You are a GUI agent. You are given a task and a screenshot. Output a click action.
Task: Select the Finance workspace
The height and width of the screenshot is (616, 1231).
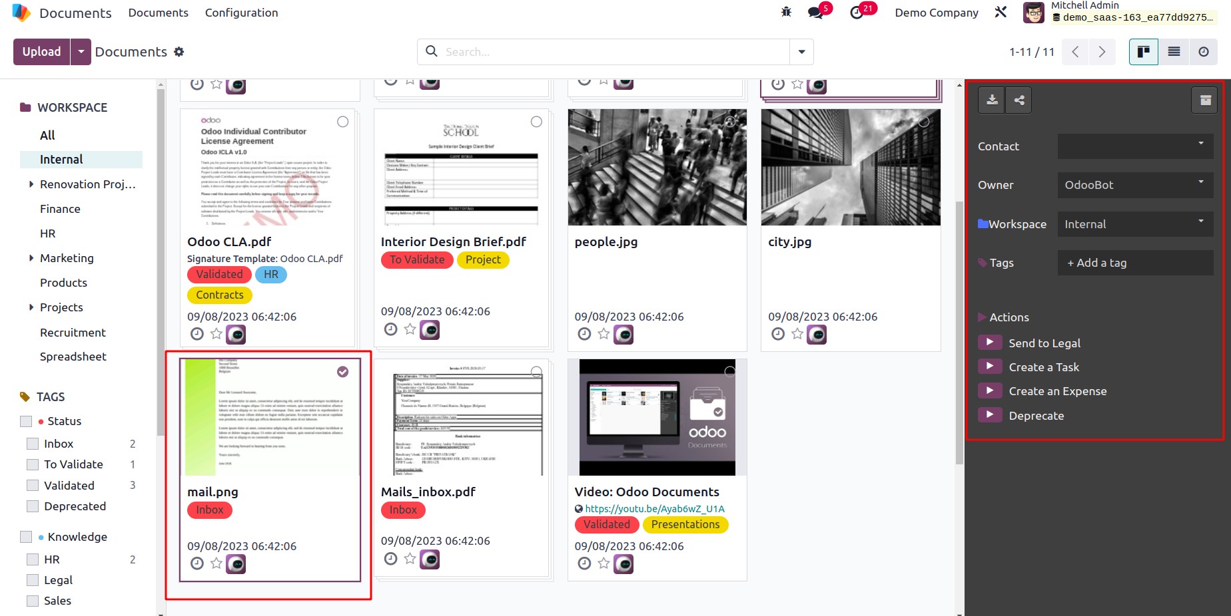click(x=60, y=209)
